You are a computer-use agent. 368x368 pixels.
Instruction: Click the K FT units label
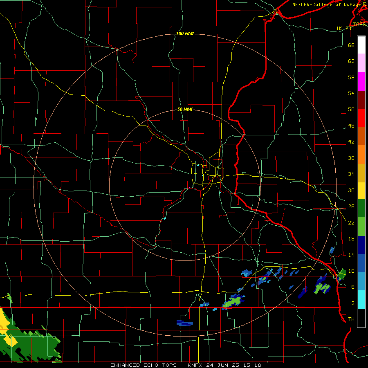point(346,28)
